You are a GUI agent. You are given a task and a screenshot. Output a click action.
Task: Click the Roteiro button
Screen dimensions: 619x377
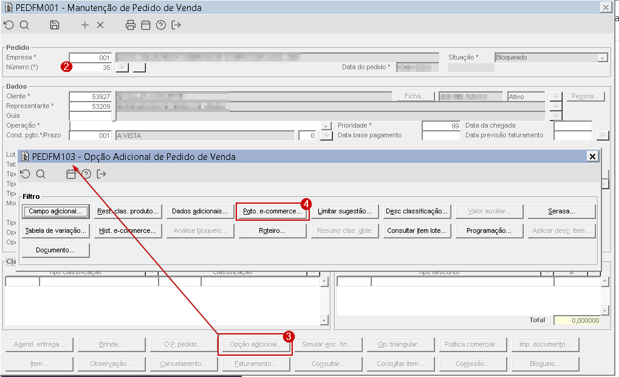point(272,231)
